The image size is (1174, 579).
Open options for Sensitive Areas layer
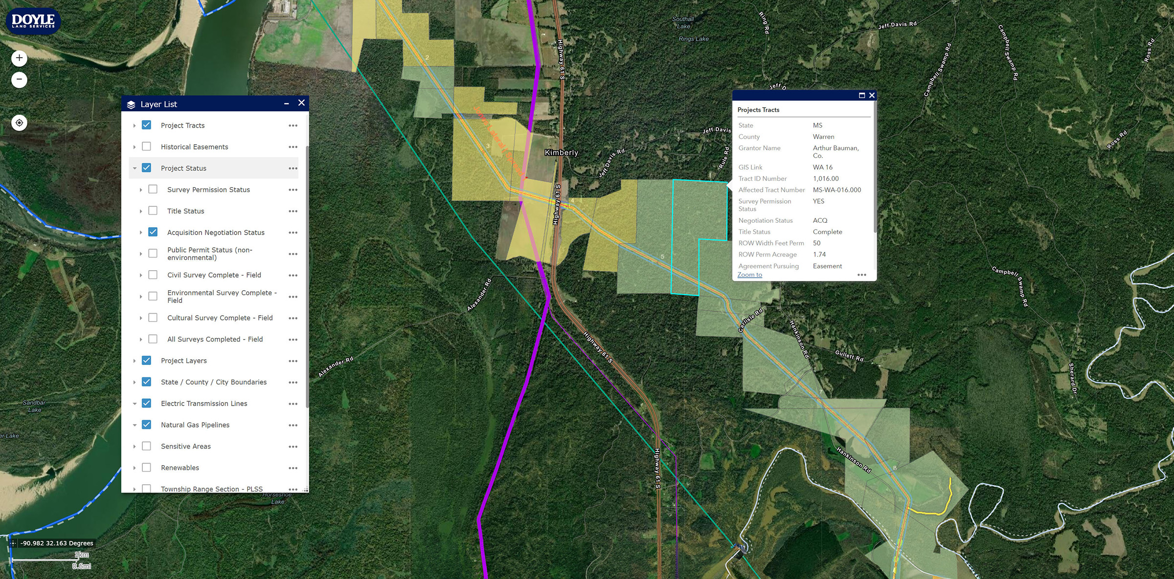pyautogui.click(x=293, y=446)
